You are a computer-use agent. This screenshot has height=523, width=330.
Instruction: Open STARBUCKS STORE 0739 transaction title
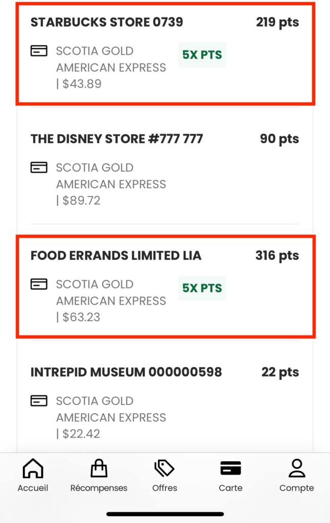click(x=107, y=22)
